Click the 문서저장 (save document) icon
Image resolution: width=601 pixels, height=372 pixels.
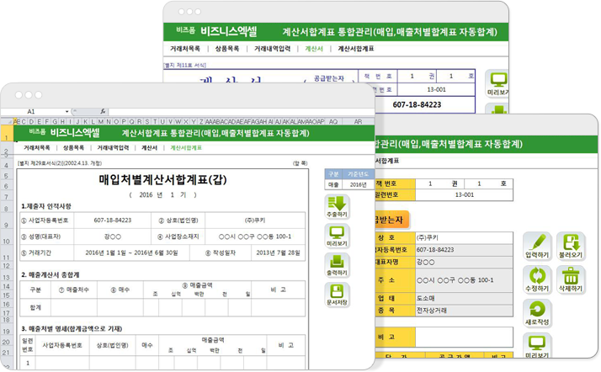tap(337, 295)
